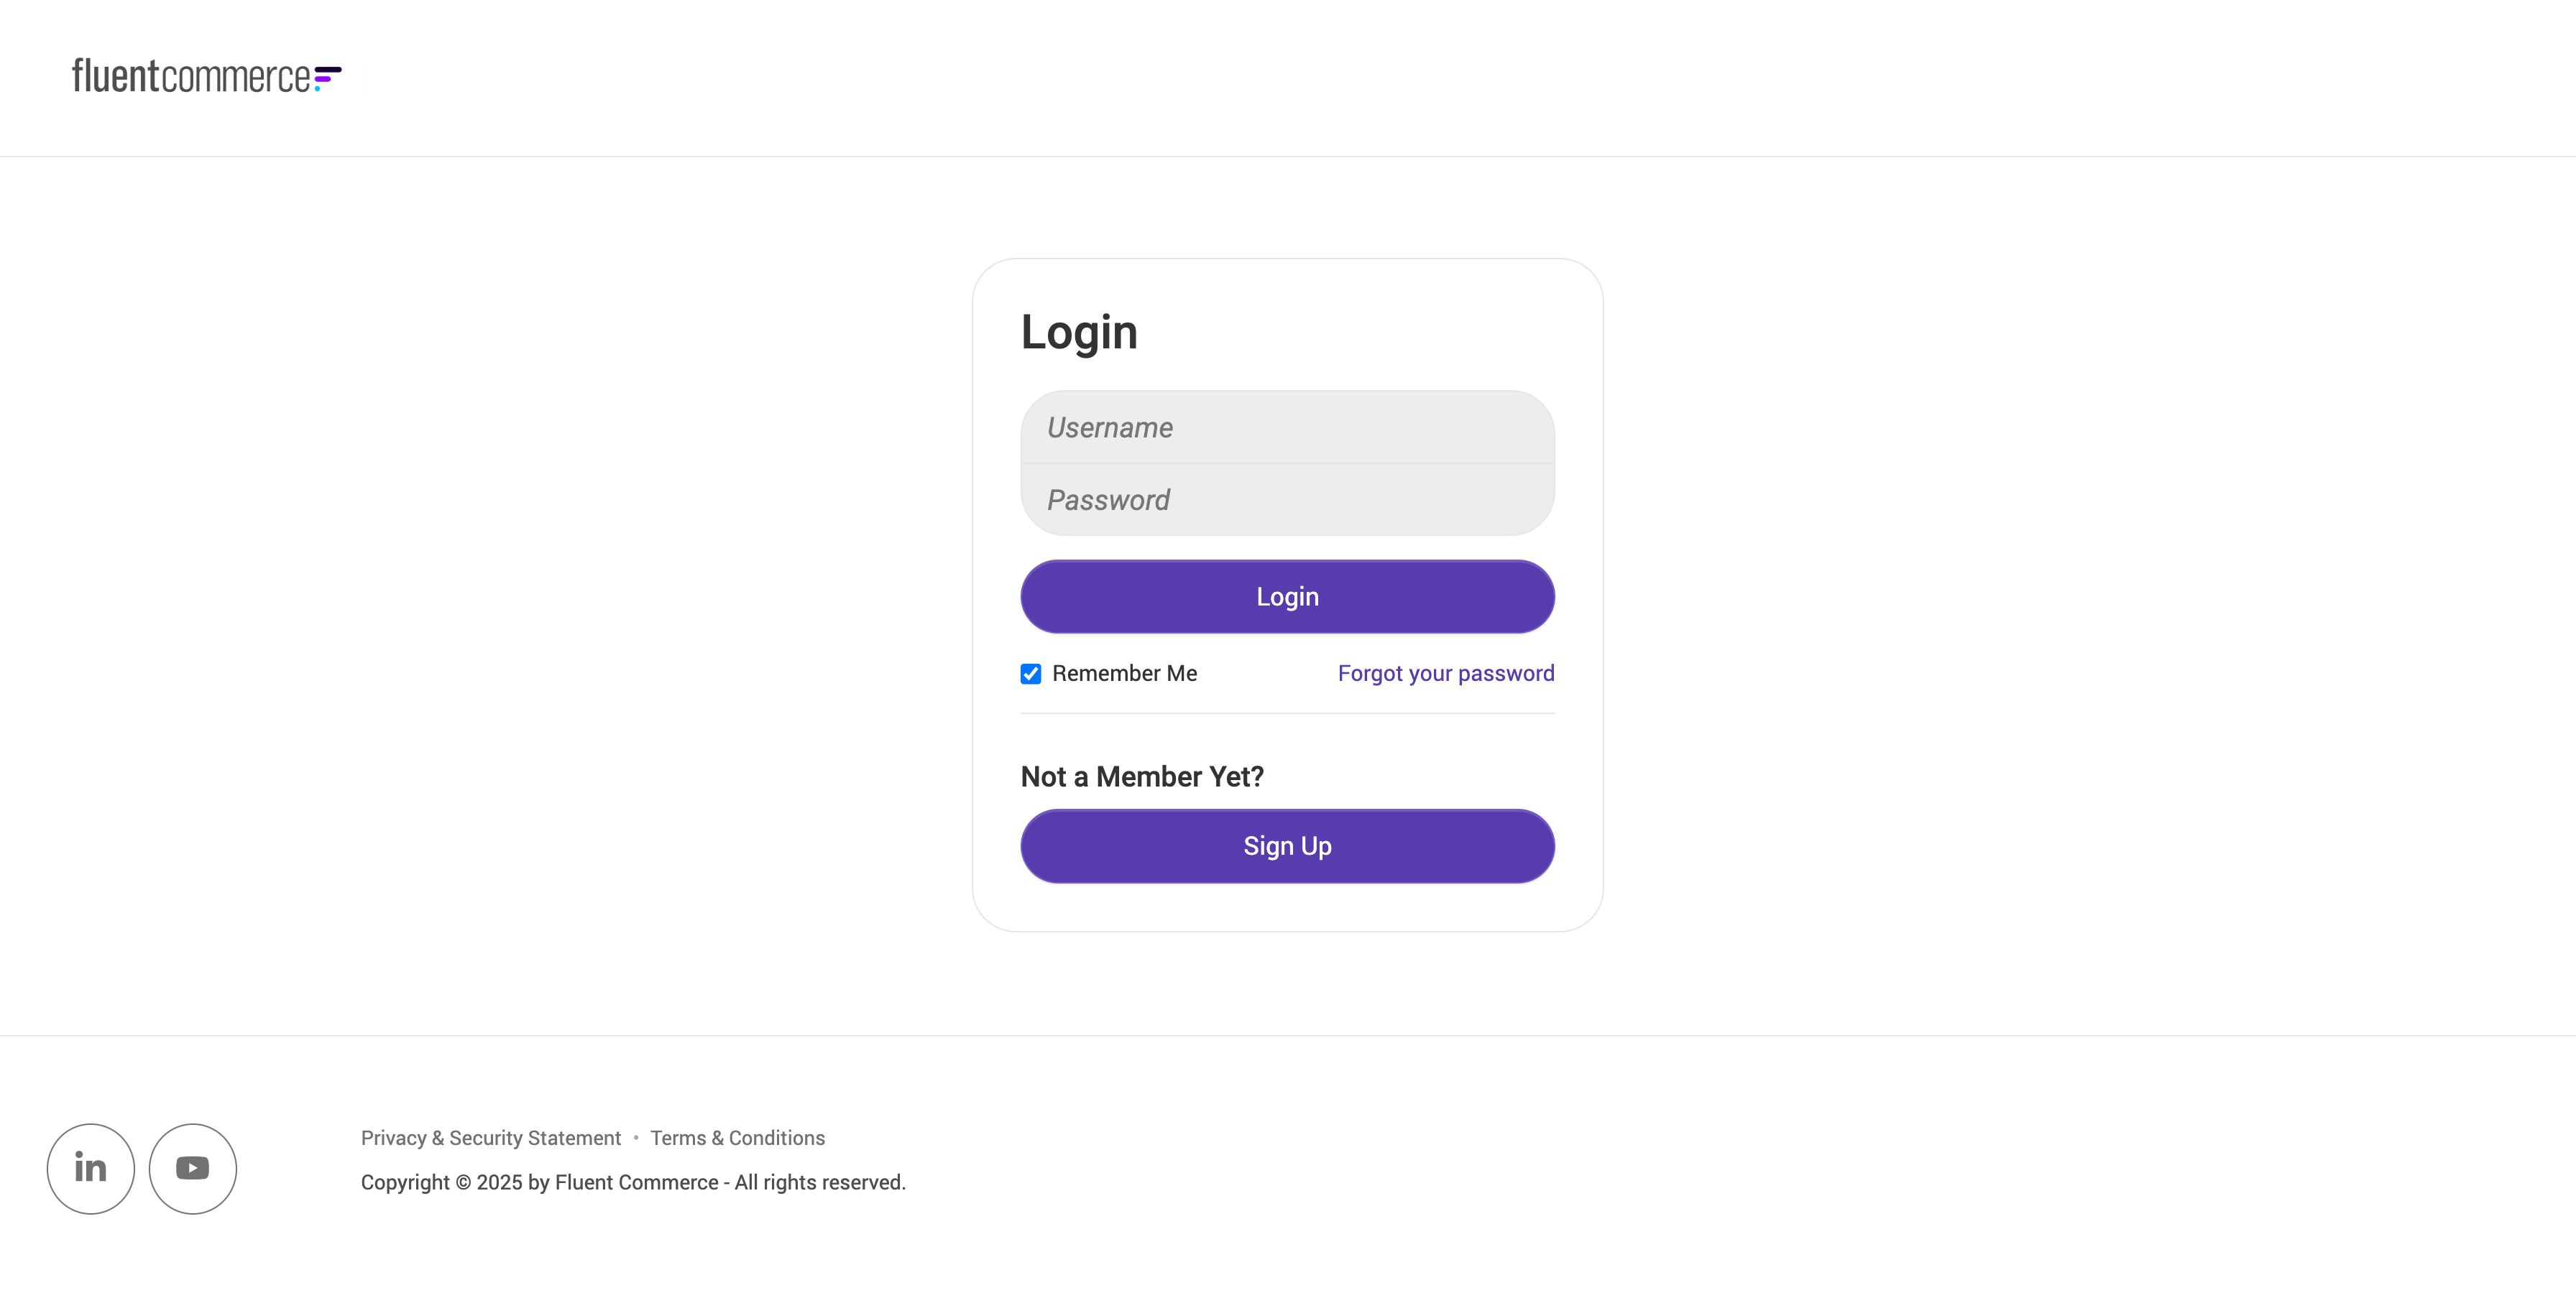2576x1303 pixels.
Task: Click the 2025 year in copyright line
Action: tap(499, 1183)
